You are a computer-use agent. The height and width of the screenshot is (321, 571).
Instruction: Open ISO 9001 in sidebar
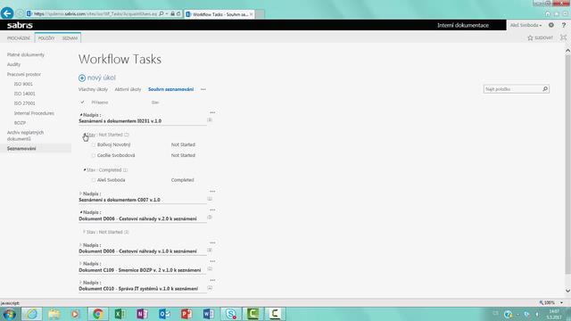pyautogui.click(x=23, y=84)
